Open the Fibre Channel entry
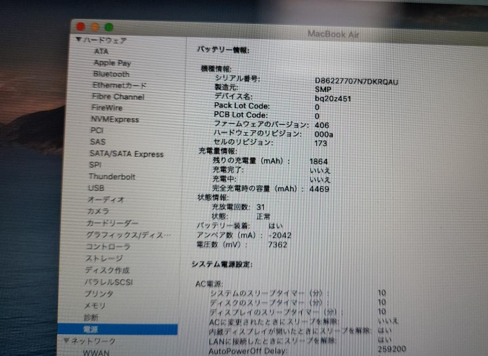 [118, 96]
